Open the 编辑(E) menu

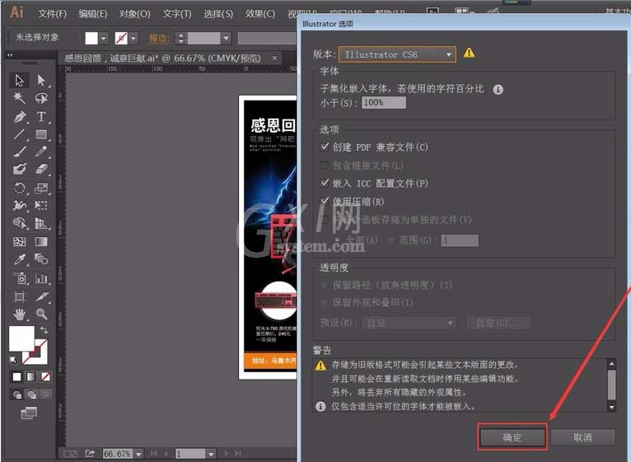click(x=92, y=14)
